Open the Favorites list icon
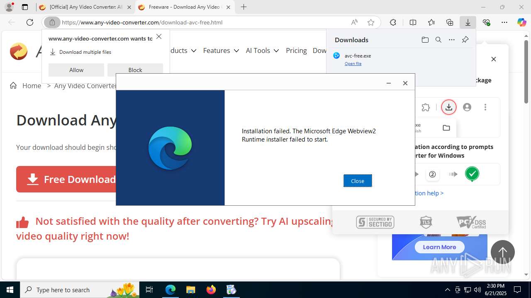This screenshot has height=298, width=531. [x=431, y=22]
